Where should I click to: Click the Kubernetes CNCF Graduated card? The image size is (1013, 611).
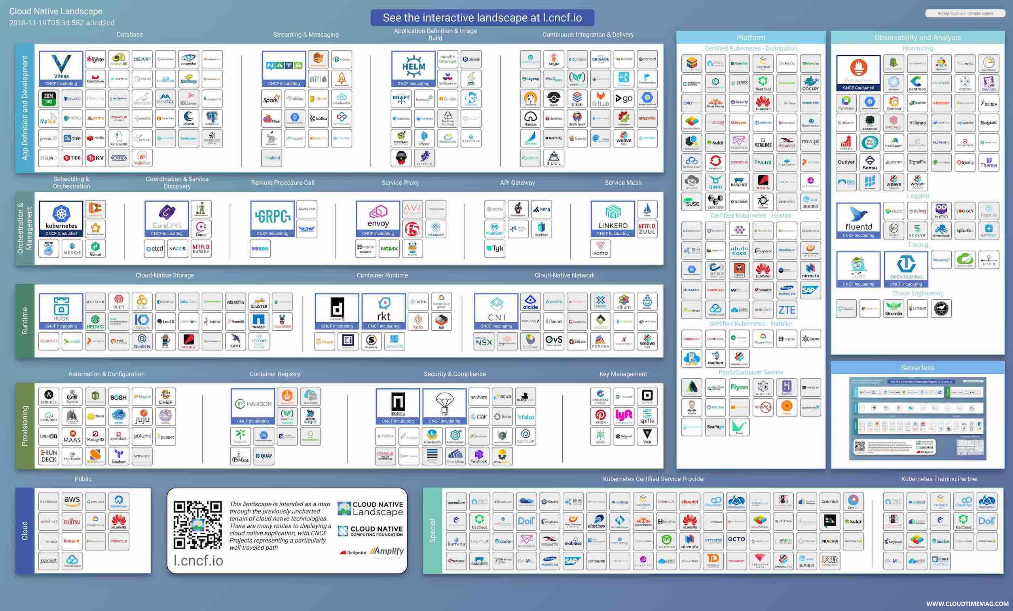[x=61, y=219]
